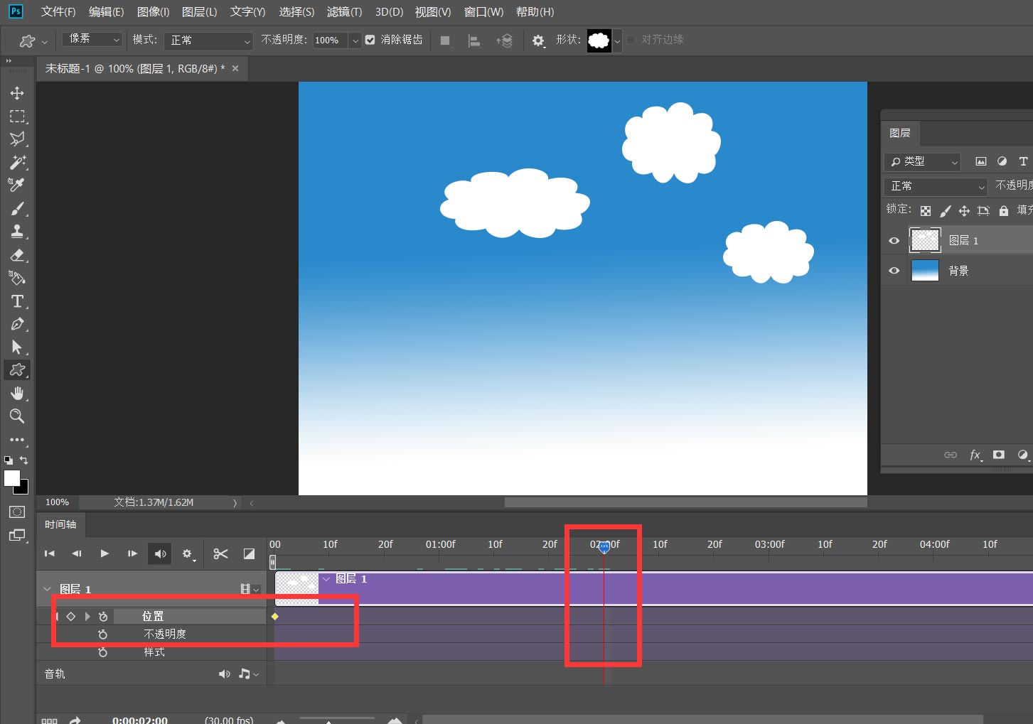Open the 滤镜(T) menu

pos(344,12)
